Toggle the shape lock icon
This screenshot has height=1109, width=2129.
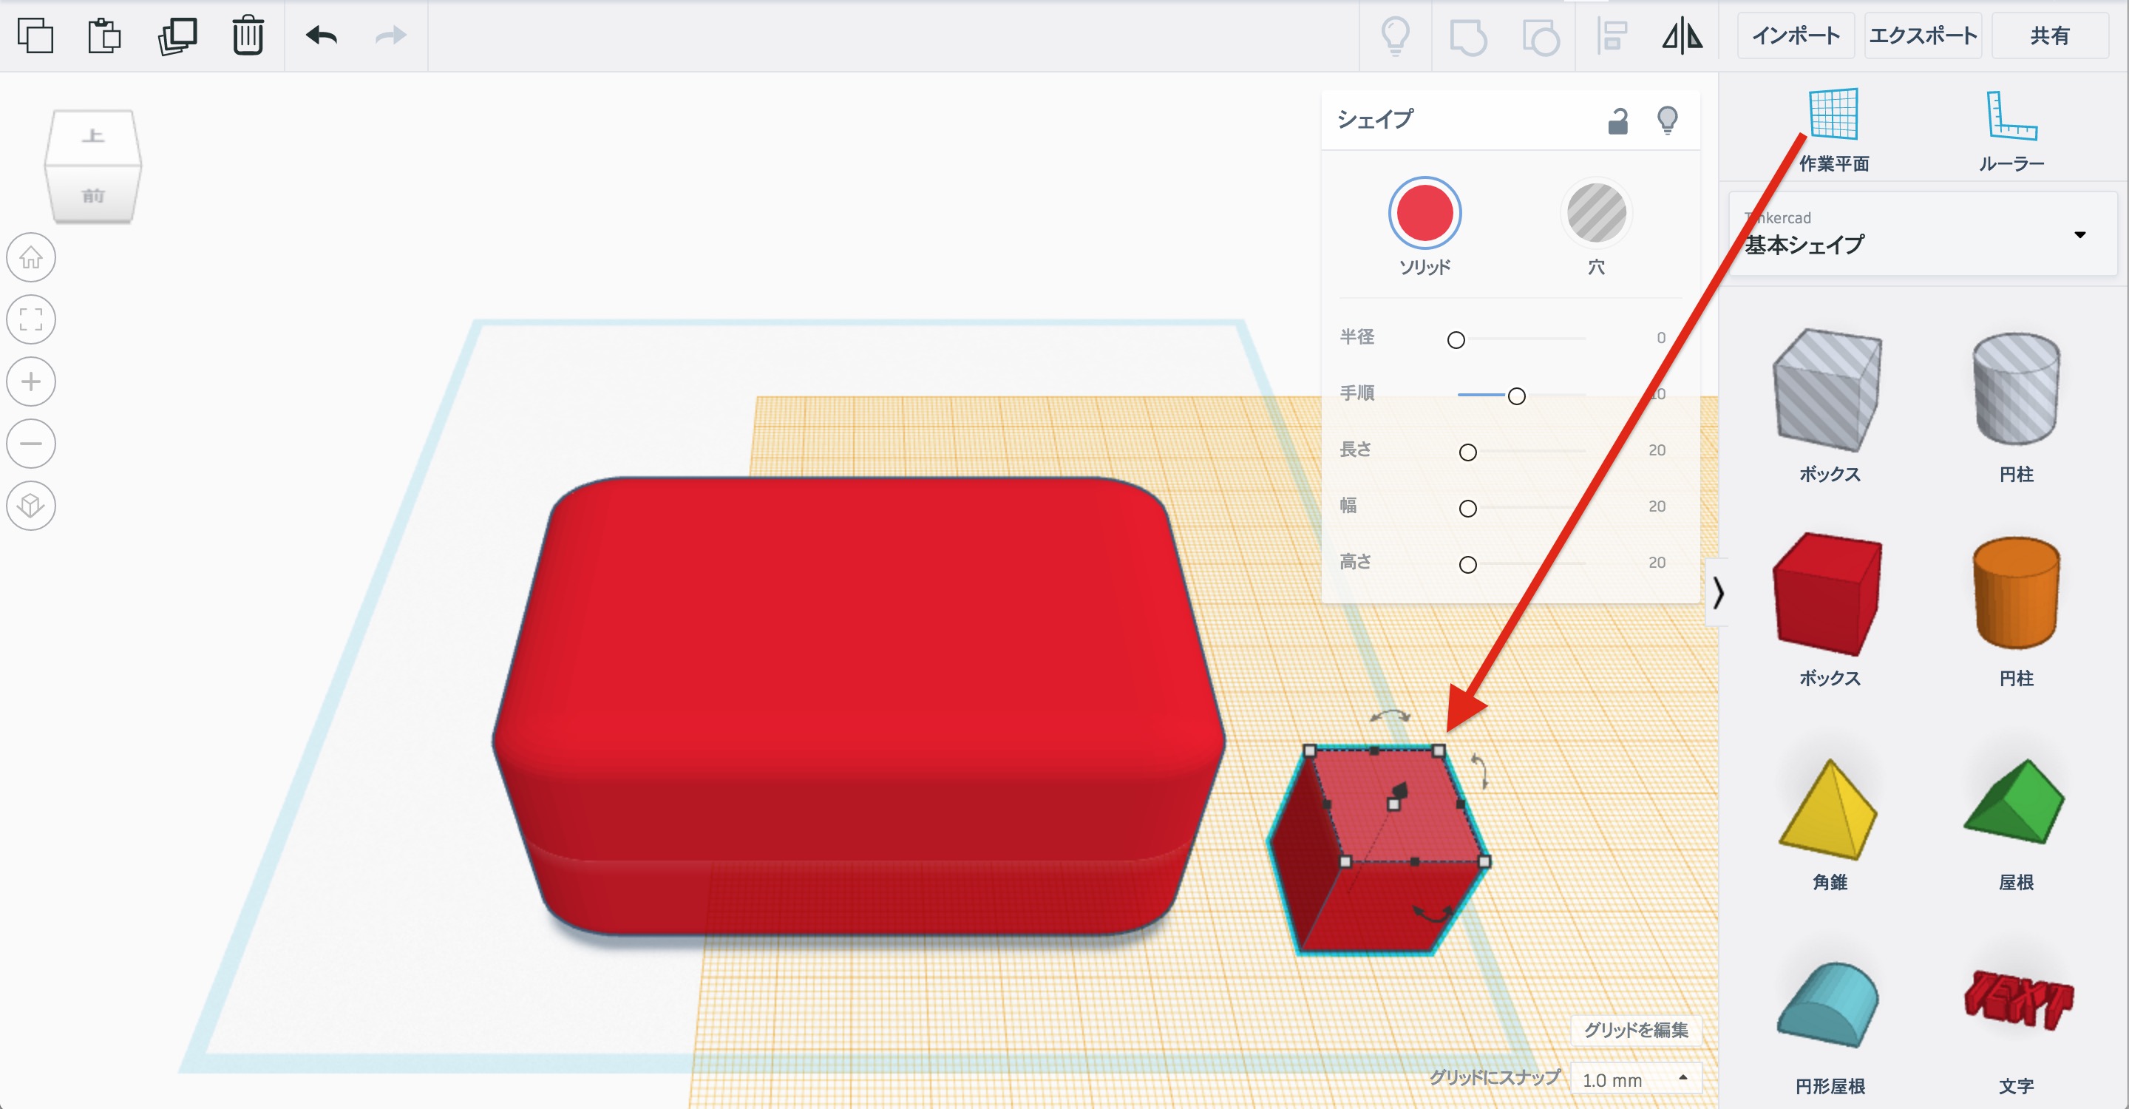coord(1617,121)
